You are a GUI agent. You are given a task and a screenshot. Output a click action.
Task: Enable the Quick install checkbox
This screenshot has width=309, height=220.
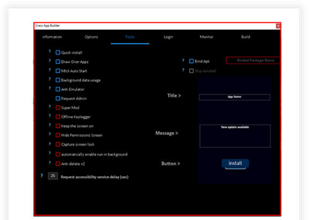[58, 53]
